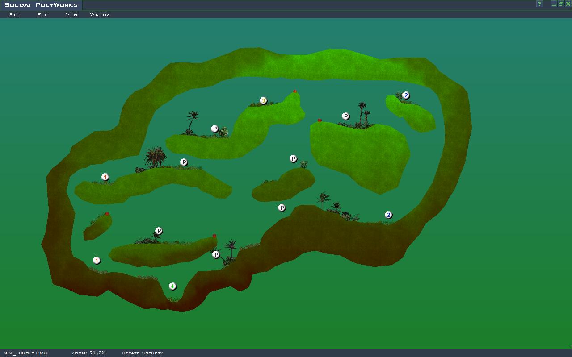Open the Edit menu

(43, 15)
